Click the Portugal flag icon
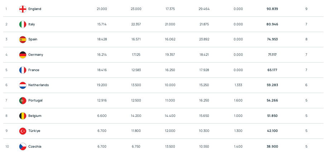326x153 pixels. (x=23, y=100)
